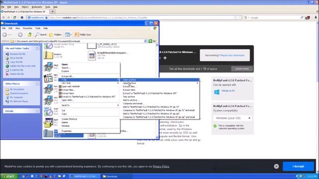Go to browser home page icon

pyautogui.click(x=22, y=18)
